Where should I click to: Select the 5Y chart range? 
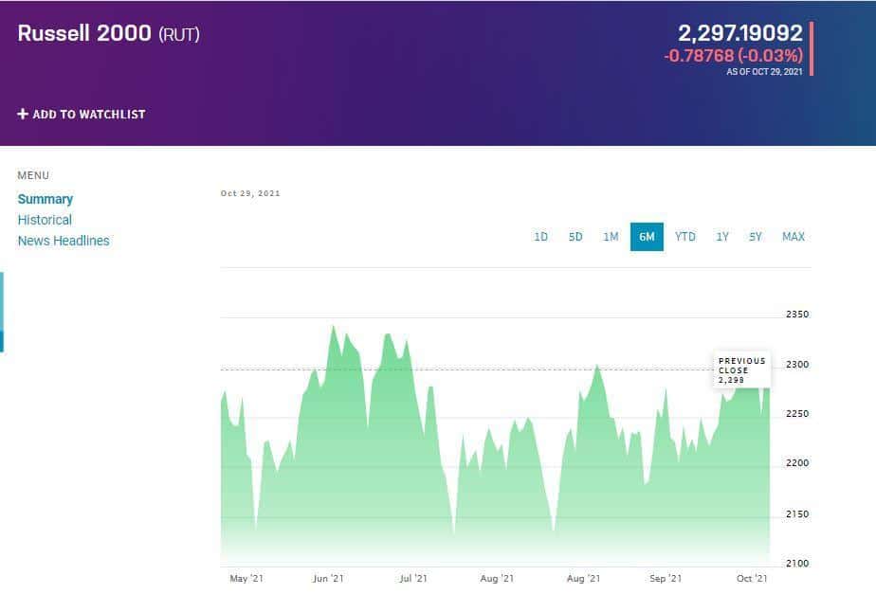[756, 237]
